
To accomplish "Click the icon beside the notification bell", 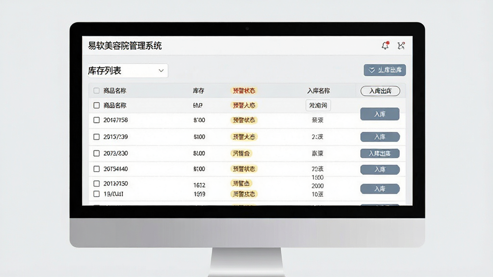I will click(401, 46).
